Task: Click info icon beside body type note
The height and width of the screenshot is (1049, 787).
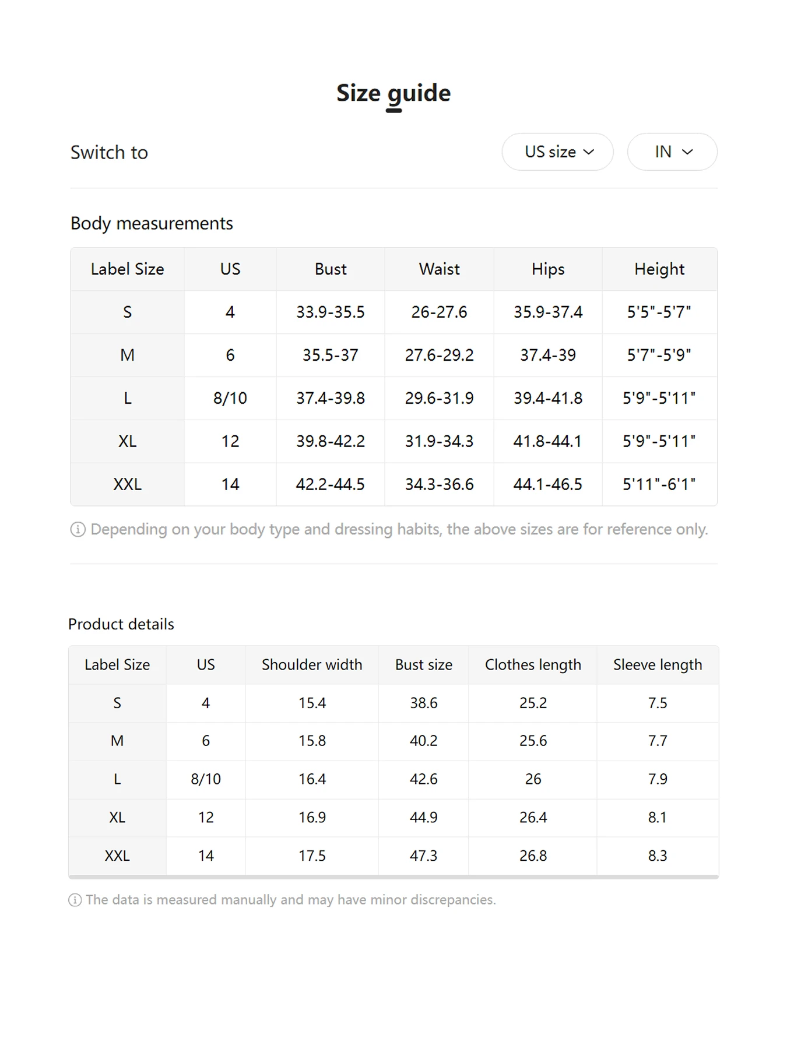Action: click(x=78, y=529)
